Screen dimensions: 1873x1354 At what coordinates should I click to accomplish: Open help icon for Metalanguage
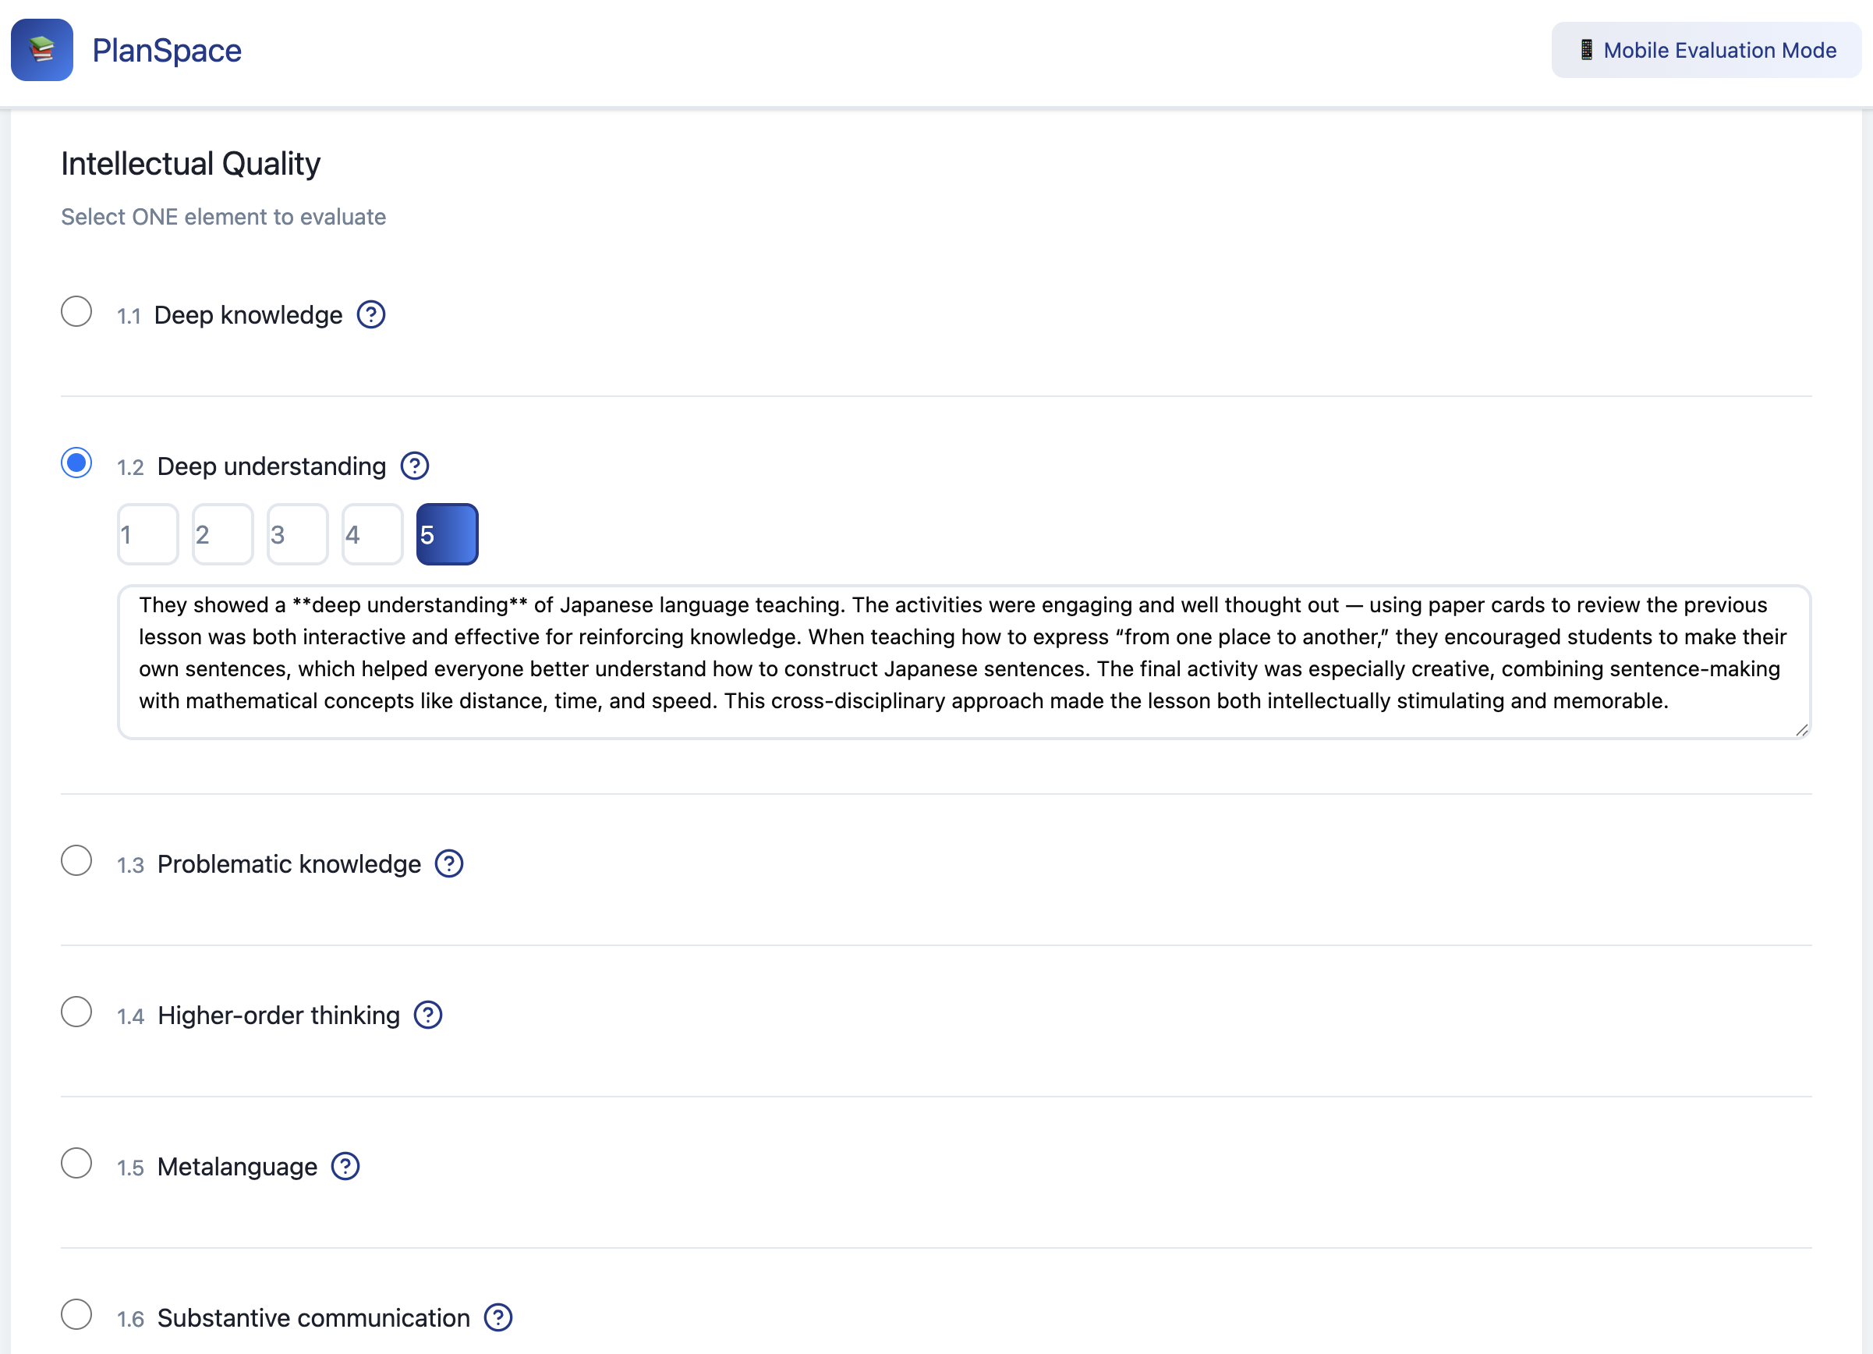point(345,1167)
